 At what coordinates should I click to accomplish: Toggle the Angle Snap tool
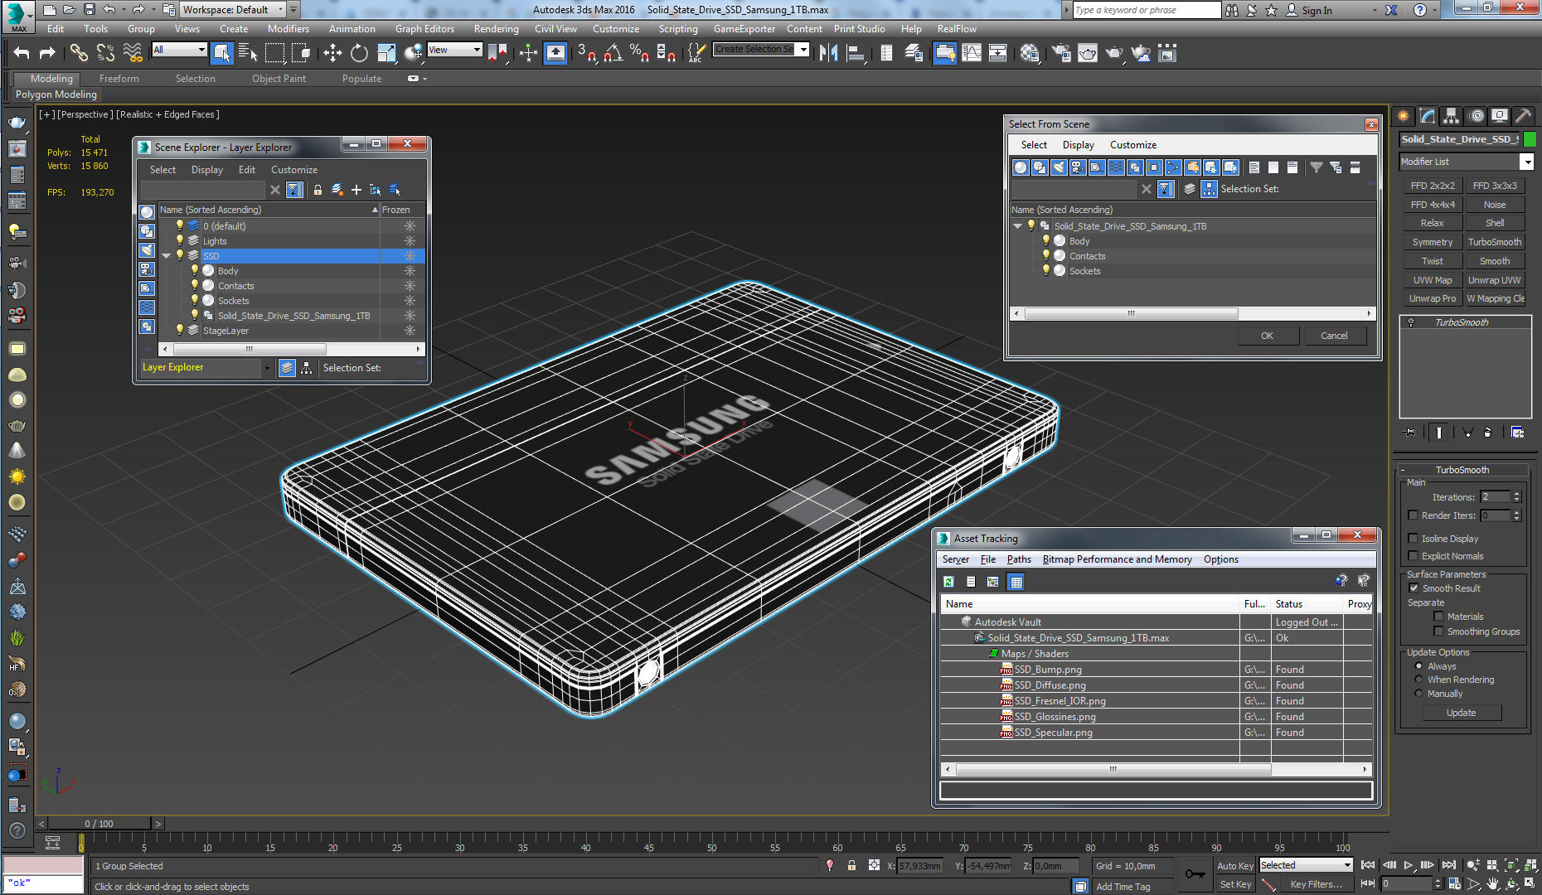[613, 53]
